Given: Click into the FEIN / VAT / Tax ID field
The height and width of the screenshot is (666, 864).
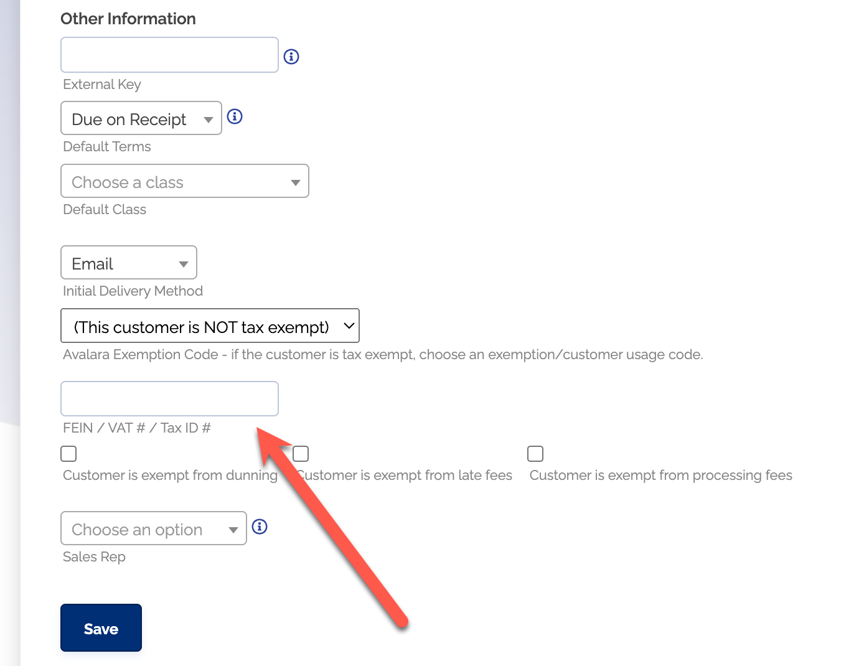Looking at the screenshot, I should pyautogui.click(x=169, y=399).
